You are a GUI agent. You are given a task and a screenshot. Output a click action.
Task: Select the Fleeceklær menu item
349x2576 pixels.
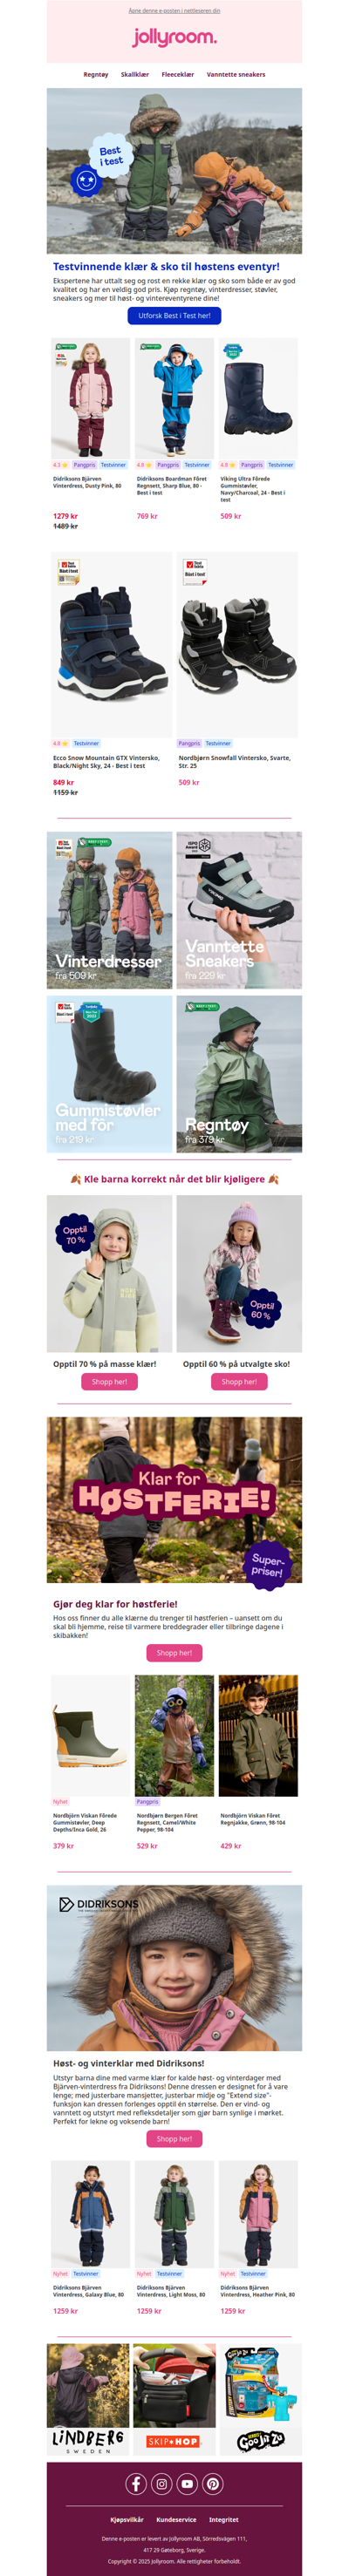(x=178, y=74)
